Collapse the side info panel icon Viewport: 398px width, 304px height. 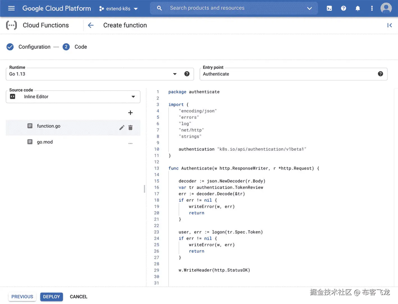click(x=390, y=25)
